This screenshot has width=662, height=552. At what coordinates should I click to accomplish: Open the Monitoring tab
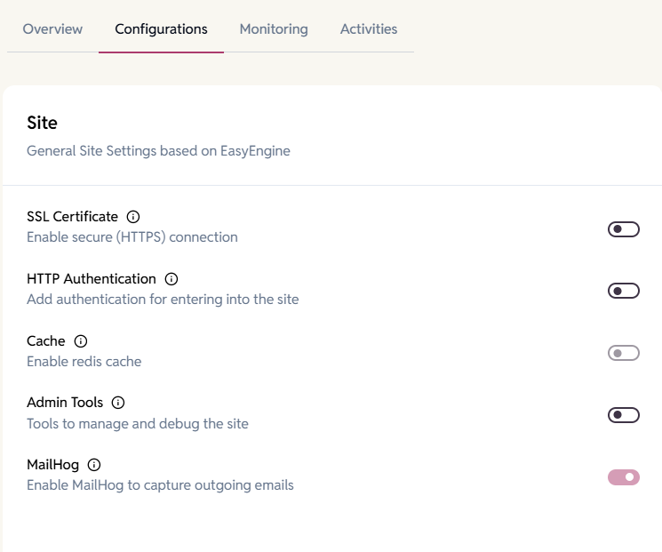(x=274, y=29)
